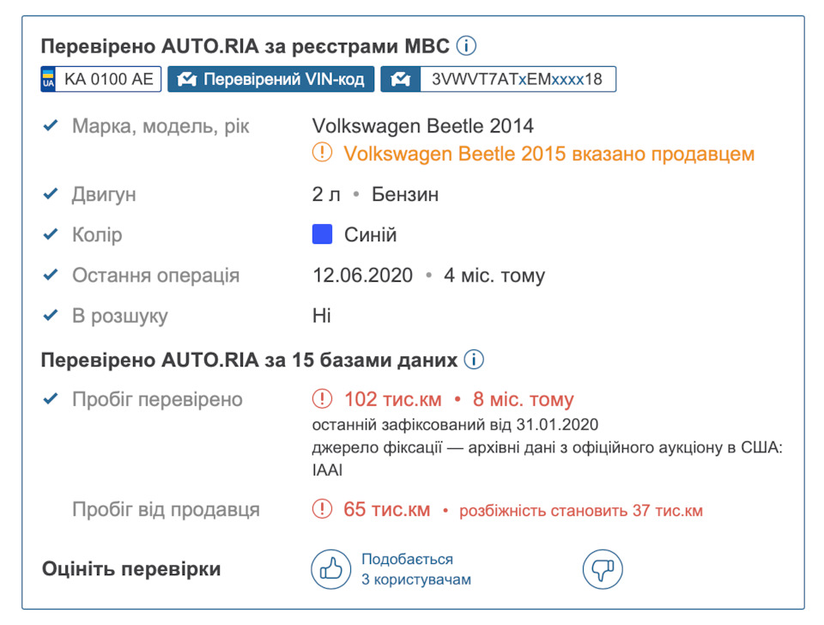This screenshot has width=824, height=625.
Task: Click checkmark next to Двигун row
Action: [51, 194]
